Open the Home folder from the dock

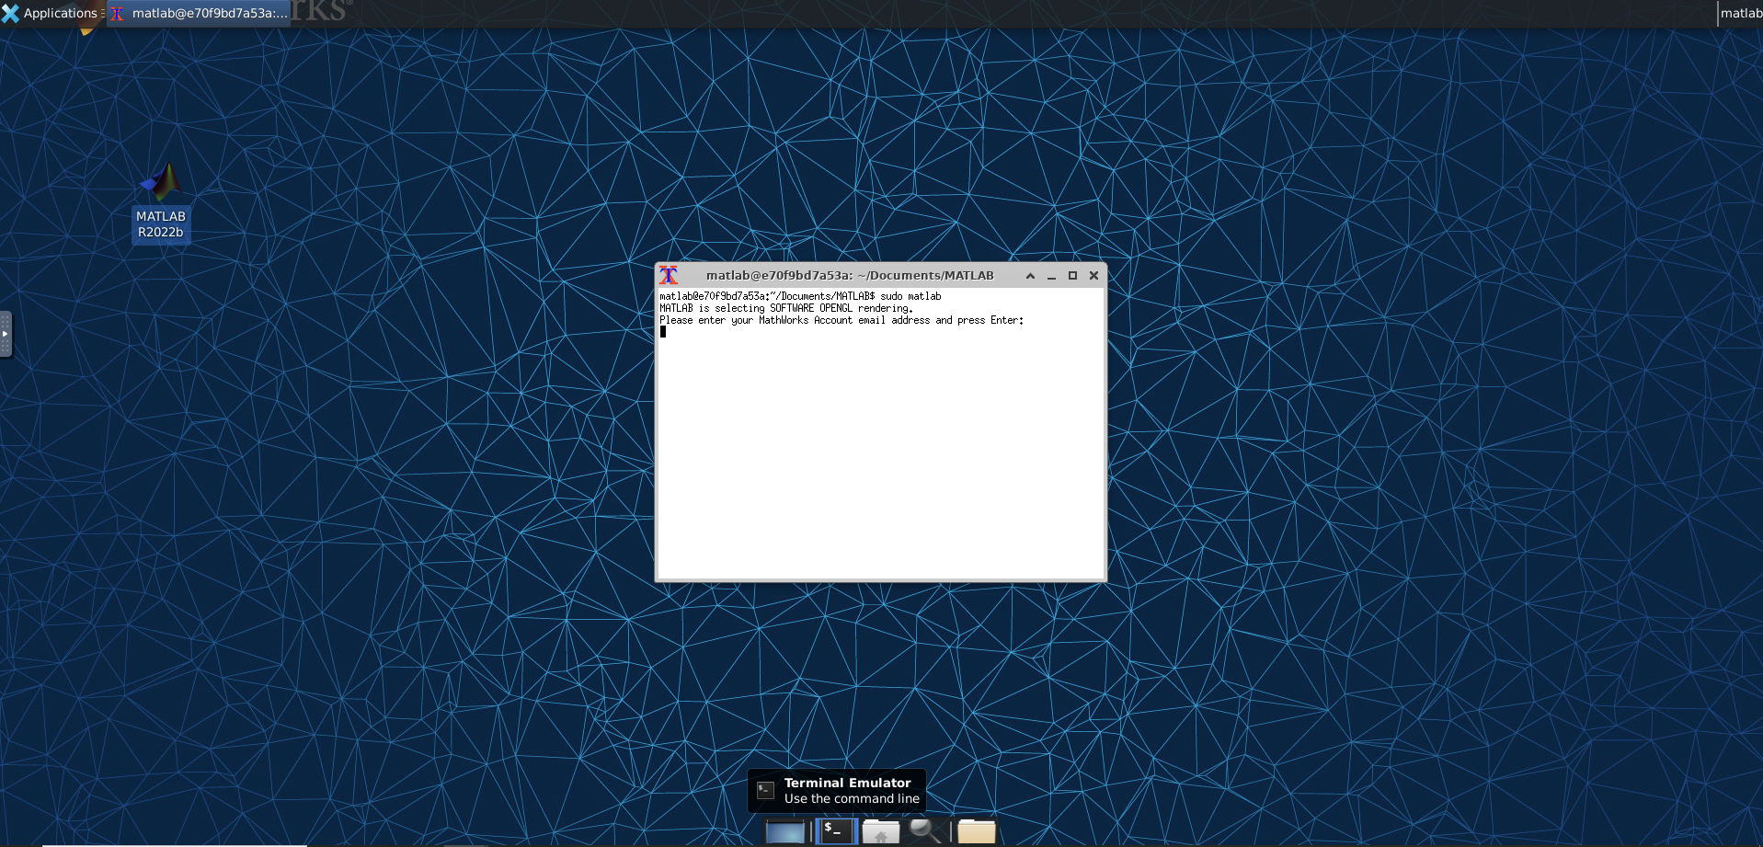coord(880,831)
